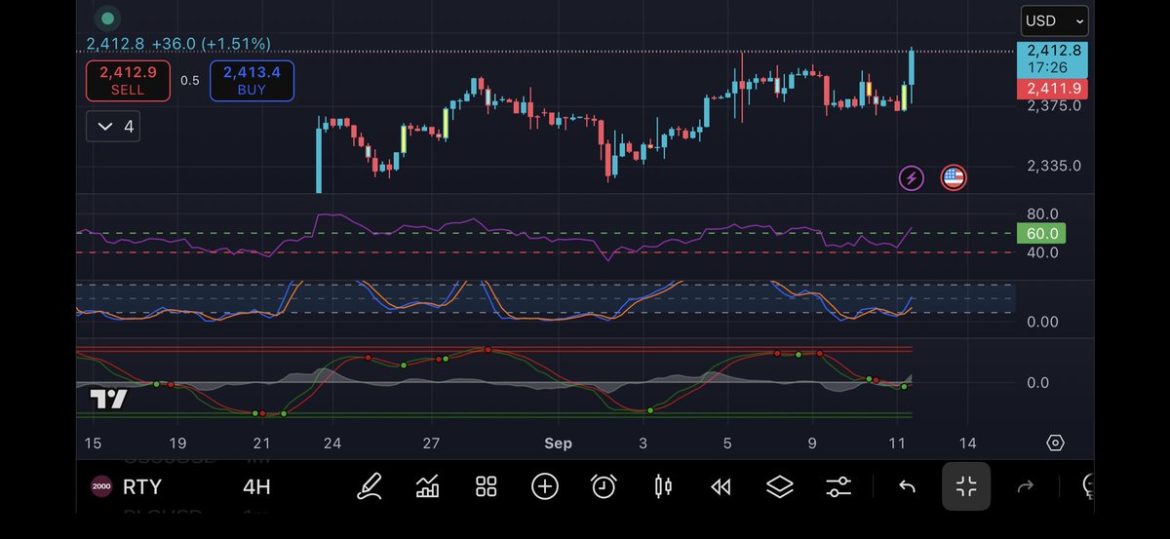Exit fullscreen collapse arrows button
1170x539 pixels.
(x=966, y=486)
